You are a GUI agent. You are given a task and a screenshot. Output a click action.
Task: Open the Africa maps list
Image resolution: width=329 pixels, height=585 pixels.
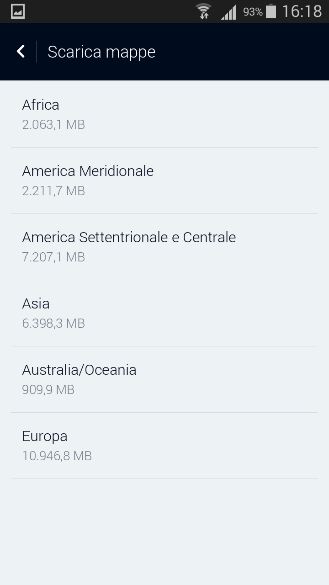[41, 105]
